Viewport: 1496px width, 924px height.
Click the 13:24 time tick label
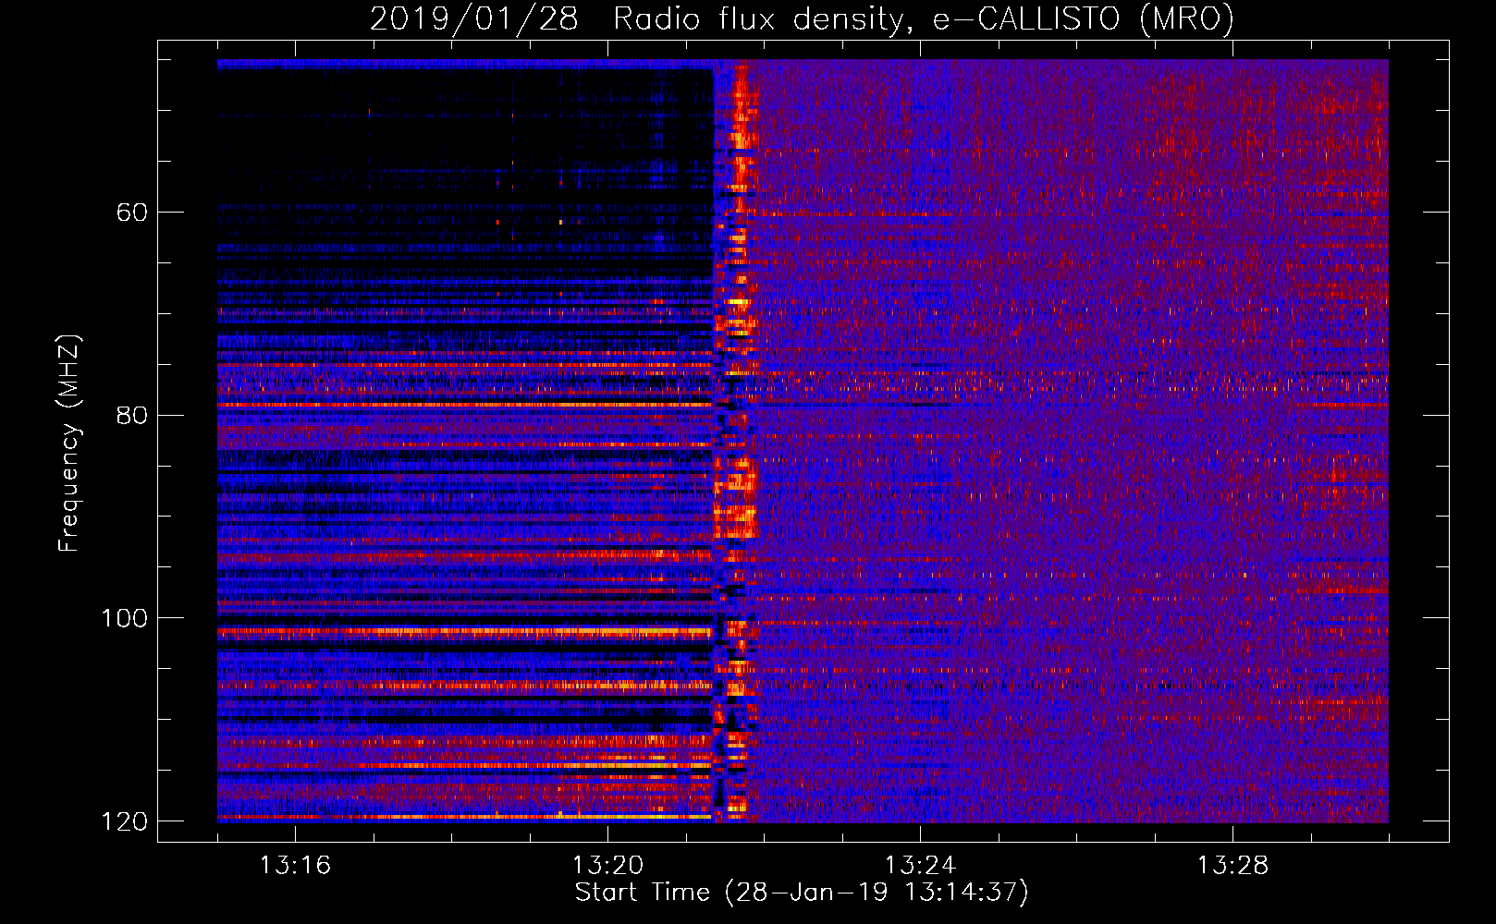coord(920,866)
